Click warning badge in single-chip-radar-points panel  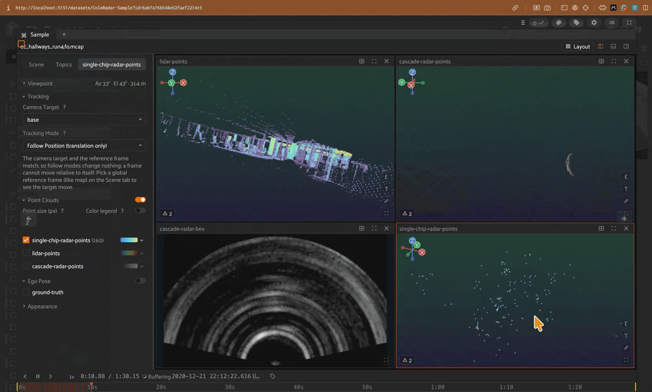pos(407,360)
